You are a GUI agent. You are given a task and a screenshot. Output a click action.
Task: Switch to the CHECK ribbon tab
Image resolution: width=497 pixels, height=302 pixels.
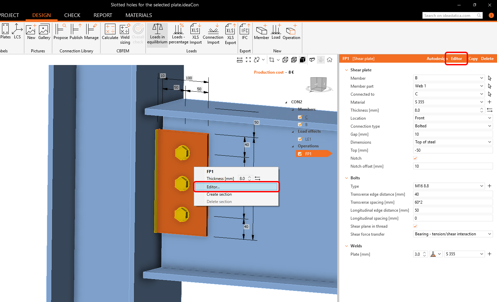pos(72,15)
